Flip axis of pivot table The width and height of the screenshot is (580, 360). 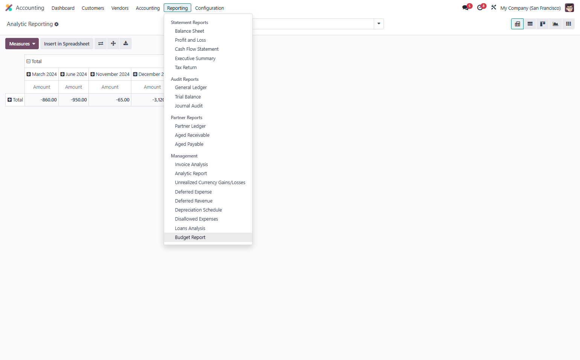[100, 44]
